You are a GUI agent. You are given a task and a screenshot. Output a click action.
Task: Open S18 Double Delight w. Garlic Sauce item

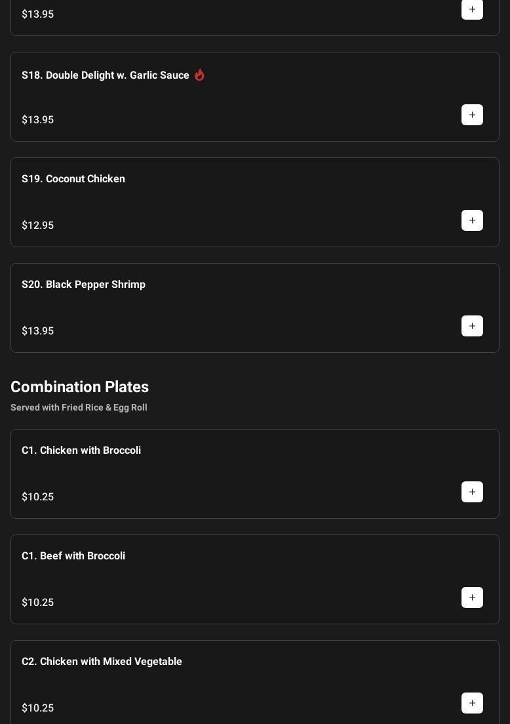[x=105, y=75]
